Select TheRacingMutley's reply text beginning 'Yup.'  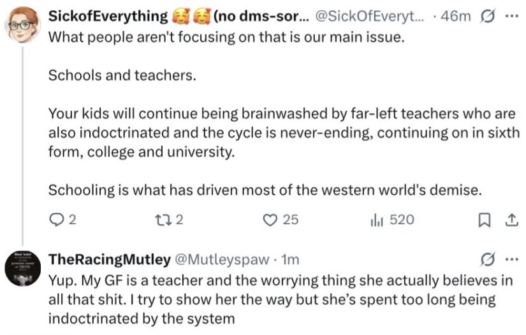[281, 299]
